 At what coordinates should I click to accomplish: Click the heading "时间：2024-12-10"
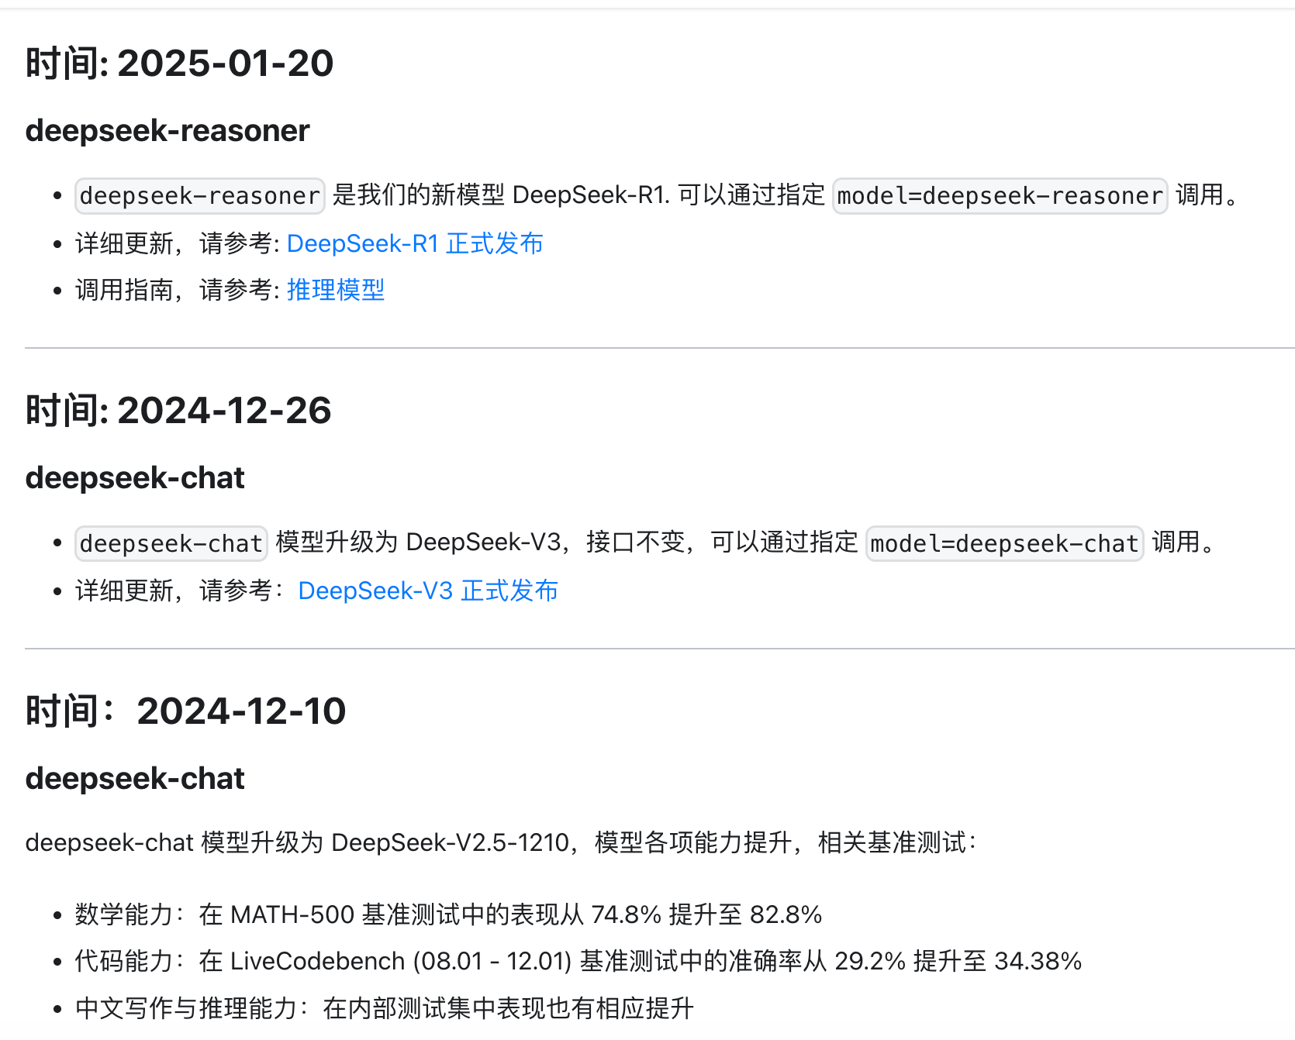(186, 711)
